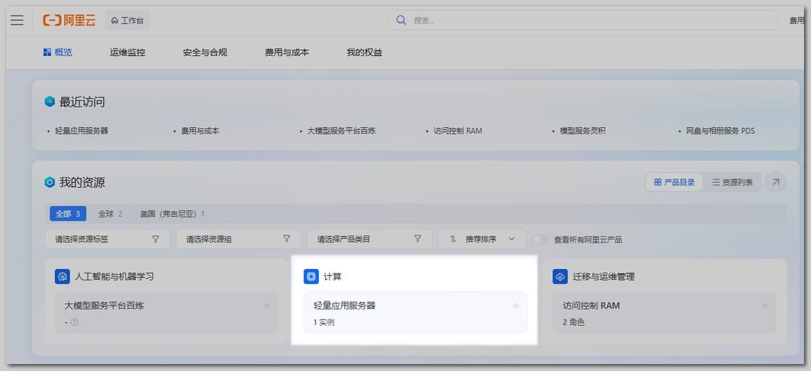Open recent link 模型服务灵积
This screenshot has height=371, width=811.
coord(583,130)
